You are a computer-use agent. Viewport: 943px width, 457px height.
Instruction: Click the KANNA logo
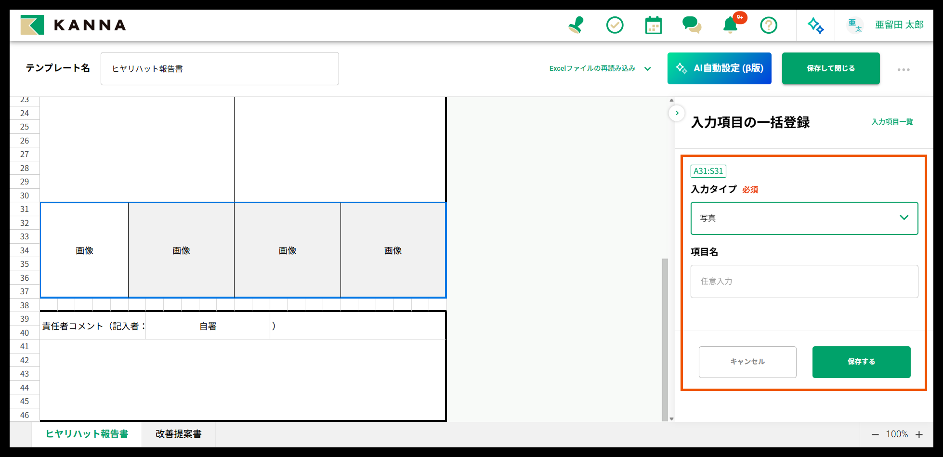click(74, 25)
